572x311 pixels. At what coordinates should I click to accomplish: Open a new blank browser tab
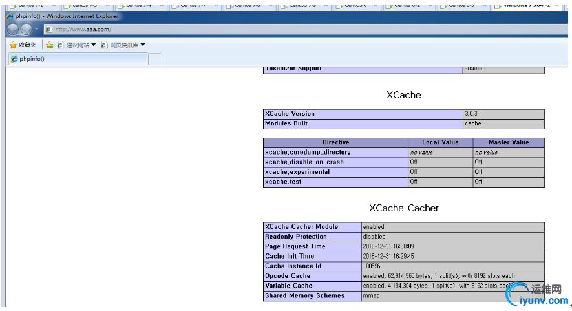click(x=155, y=59)
